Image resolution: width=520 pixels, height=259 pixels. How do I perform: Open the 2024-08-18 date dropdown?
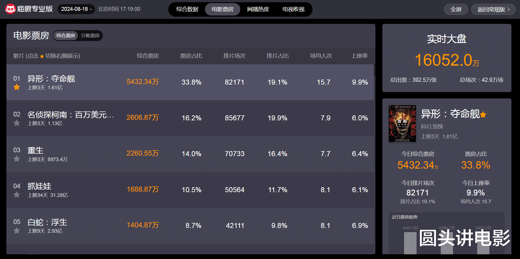[76, 9]
